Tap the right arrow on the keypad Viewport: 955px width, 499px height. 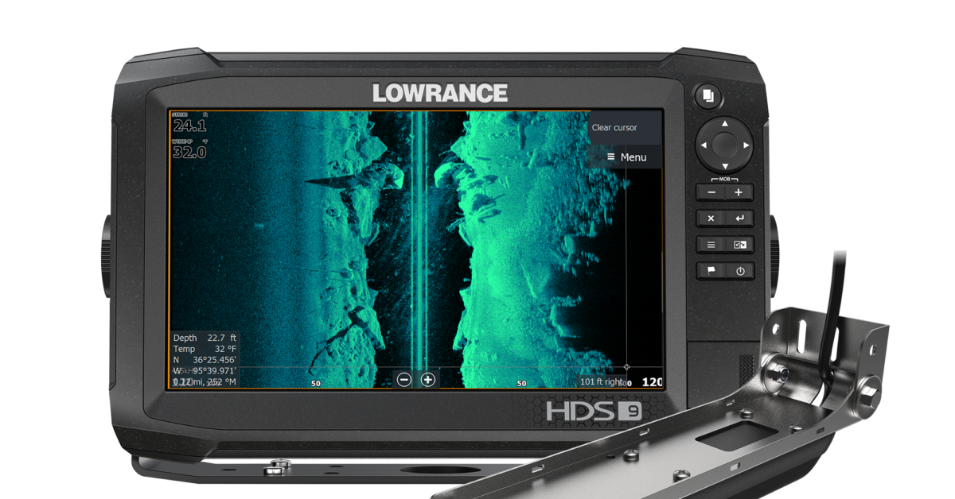pos(746,145)
